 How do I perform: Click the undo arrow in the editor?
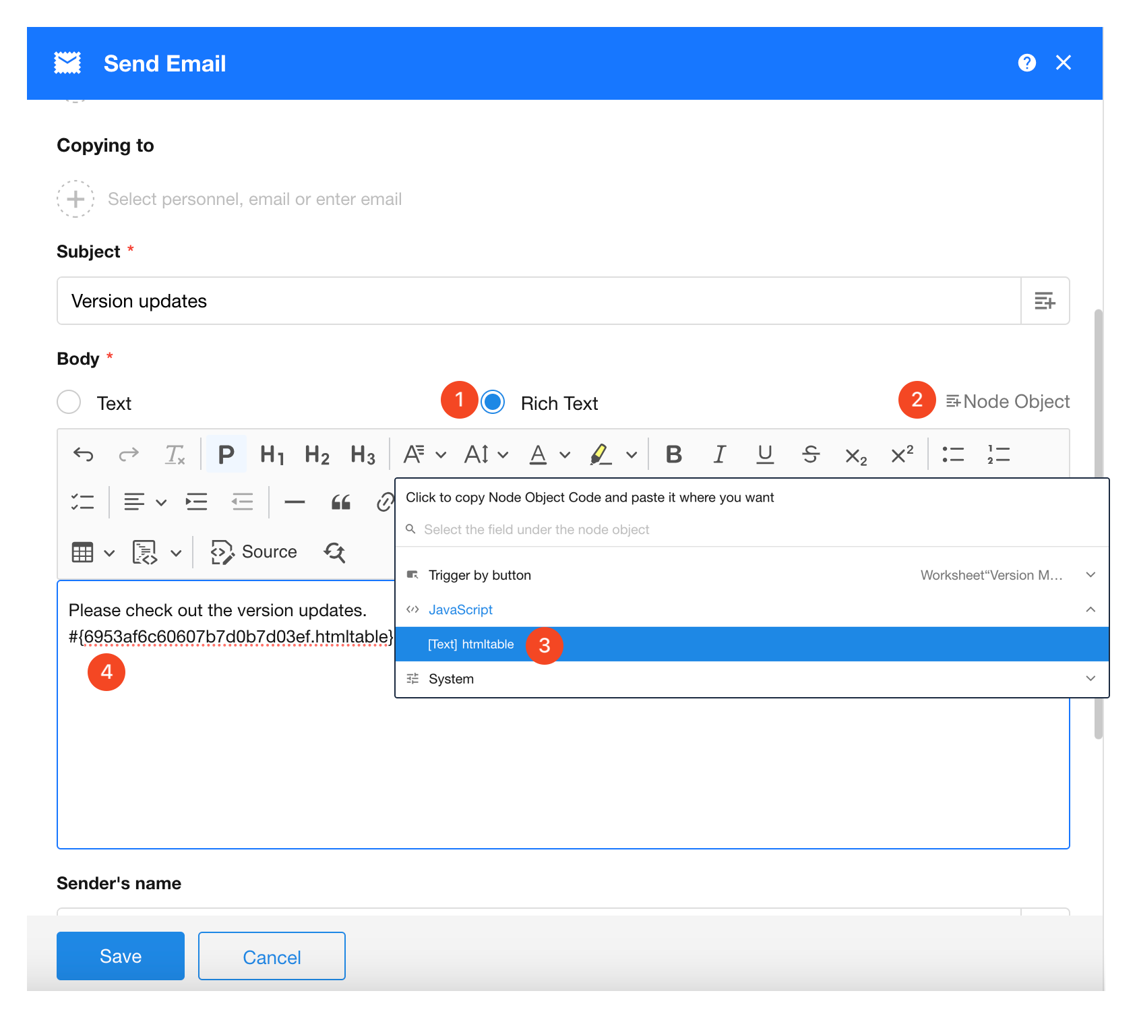click(84, 454)
